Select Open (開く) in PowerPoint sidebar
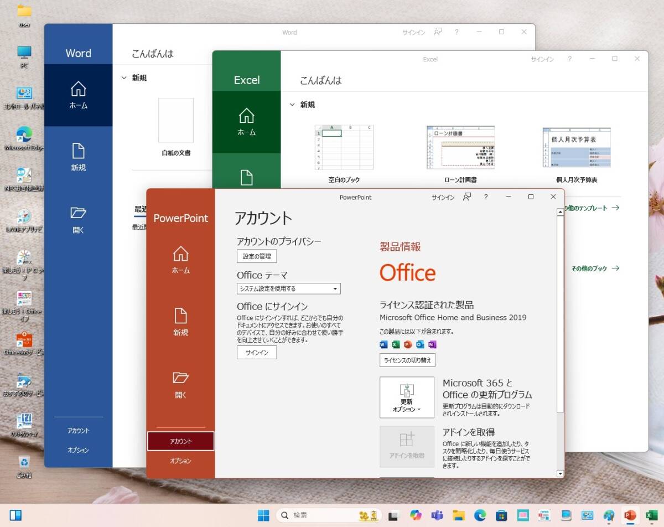This screenshot has width=664, height=527. coord(180,385)
